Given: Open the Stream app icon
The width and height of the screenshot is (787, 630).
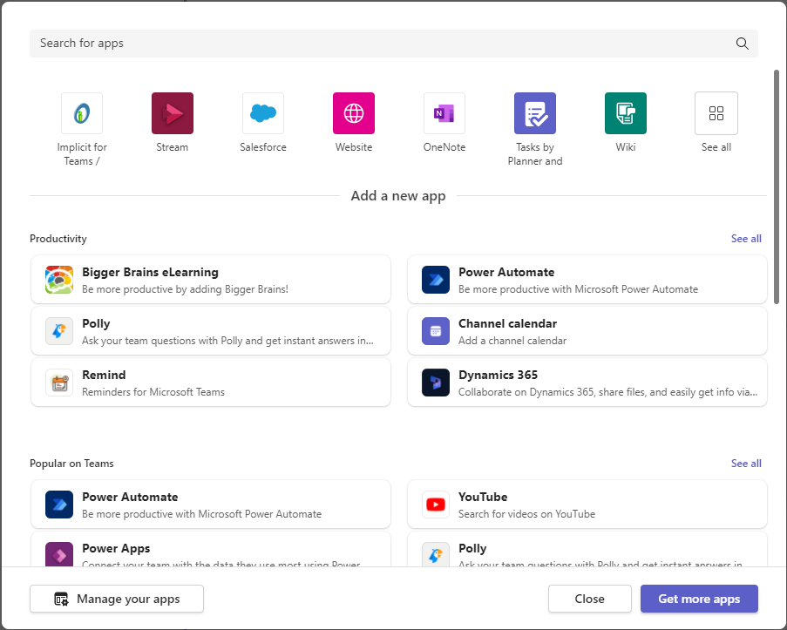Looking at the screenshot, I should point(173,113).
